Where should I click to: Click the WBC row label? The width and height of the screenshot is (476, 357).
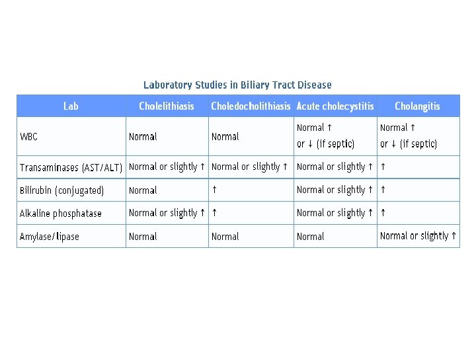29,137
